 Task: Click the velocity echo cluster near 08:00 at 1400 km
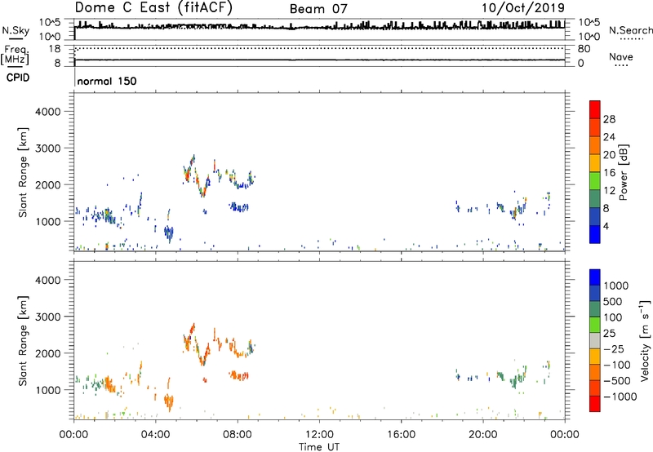(238, 375)
